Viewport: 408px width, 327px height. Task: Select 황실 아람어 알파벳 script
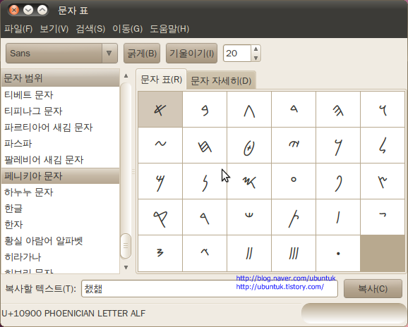[x=61, y=241]
